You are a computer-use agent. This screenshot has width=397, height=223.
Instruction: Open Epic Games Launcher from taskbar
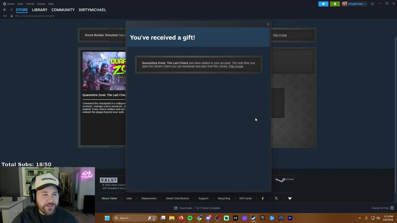[263, 218]
